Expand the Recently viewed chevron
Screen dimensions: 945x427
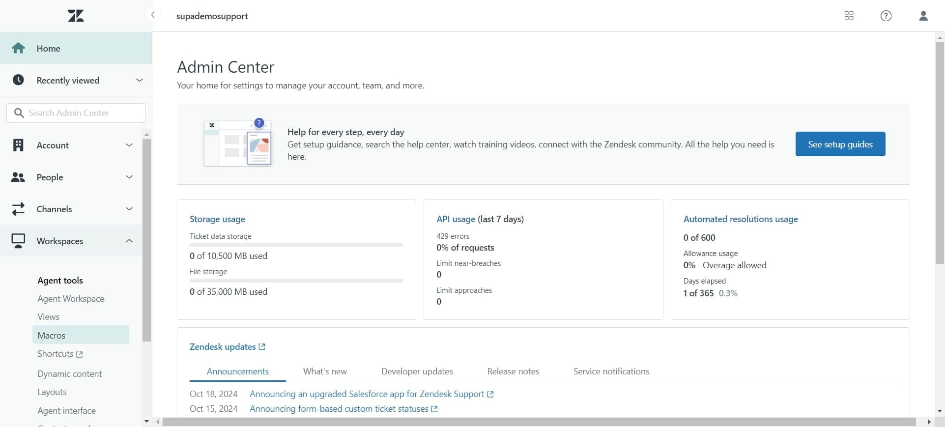point(139,80)
